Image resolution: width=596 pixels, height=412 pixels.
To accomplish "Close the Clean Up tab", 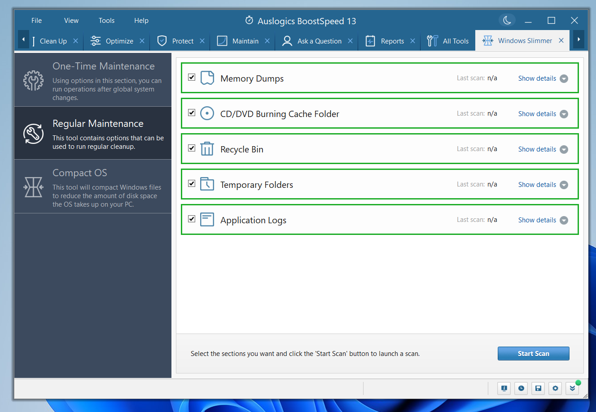I will coord(75,41).
